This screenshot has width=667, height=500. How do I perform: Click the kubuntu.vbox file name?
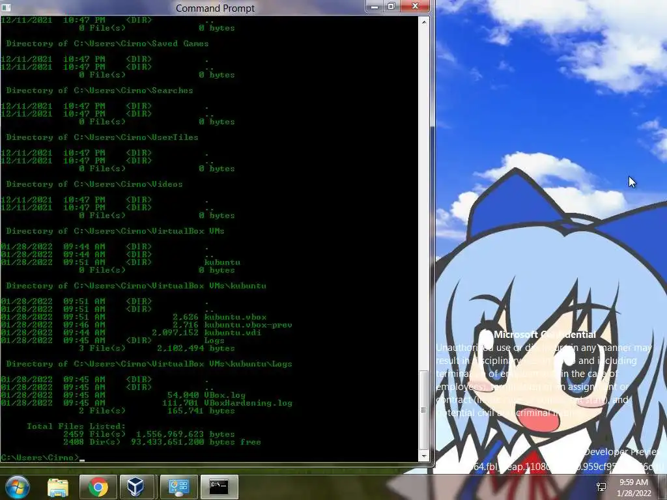coord(235,317)
